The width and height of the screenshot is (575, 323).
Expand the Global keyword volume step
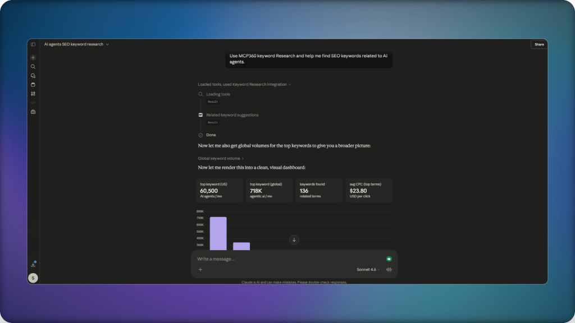click(x=221, y=159)
